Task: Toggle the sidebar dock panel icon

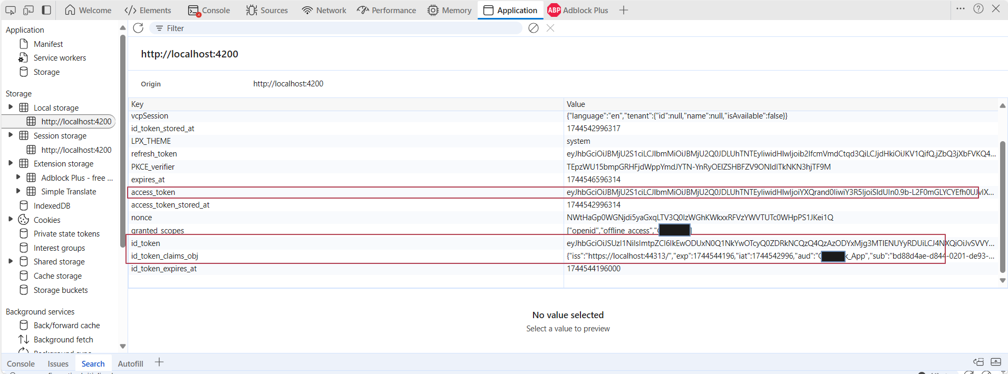Action: 46,10
